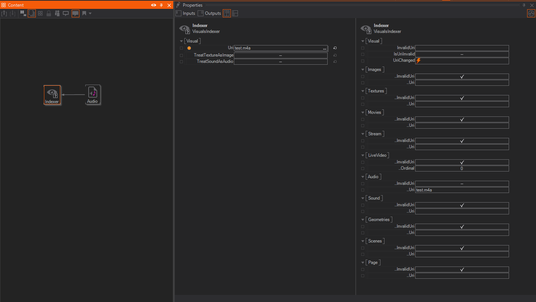
Task: Click the highlighted filled comment bubble icon
Action: tap(75, 13)
